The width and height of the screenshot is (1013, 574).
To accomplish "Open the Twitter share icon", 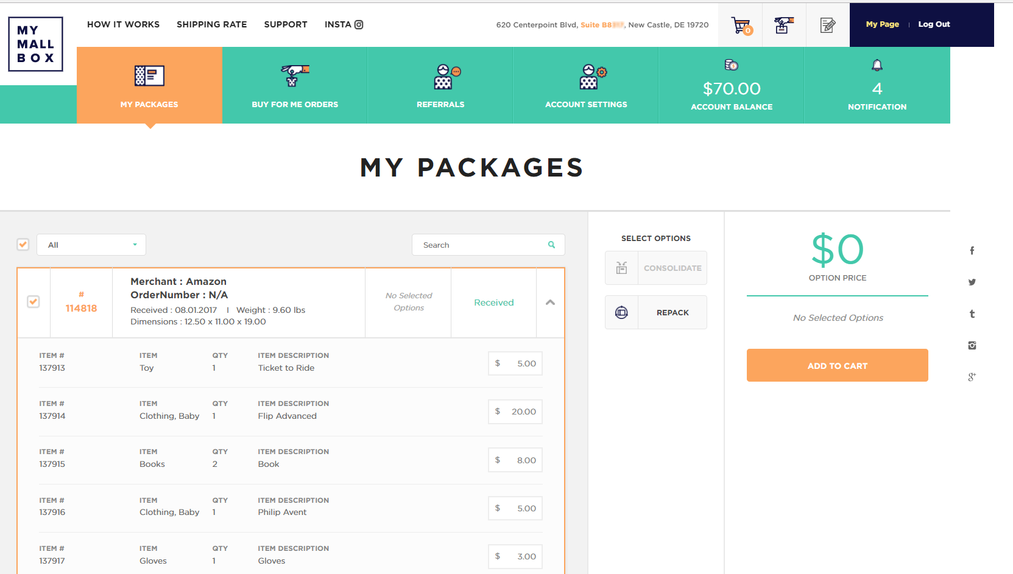I will (972, 282).
